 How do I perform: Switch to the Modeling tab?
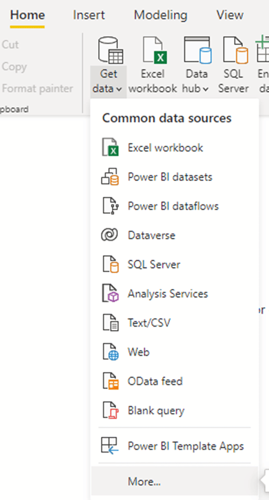[160, 15]
